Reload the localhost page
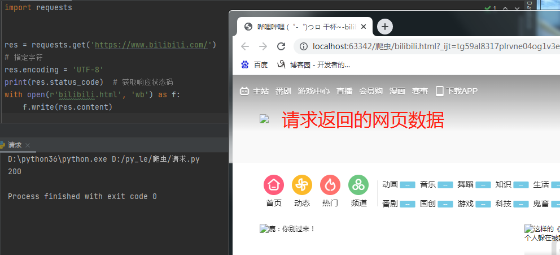560x255 pixels. (x=282, y=46)
